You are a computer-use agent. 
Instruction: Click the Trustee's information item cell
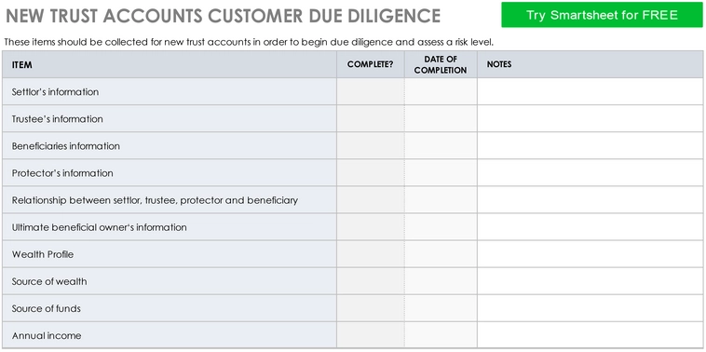pyautogui.click(x=170, y=119)
